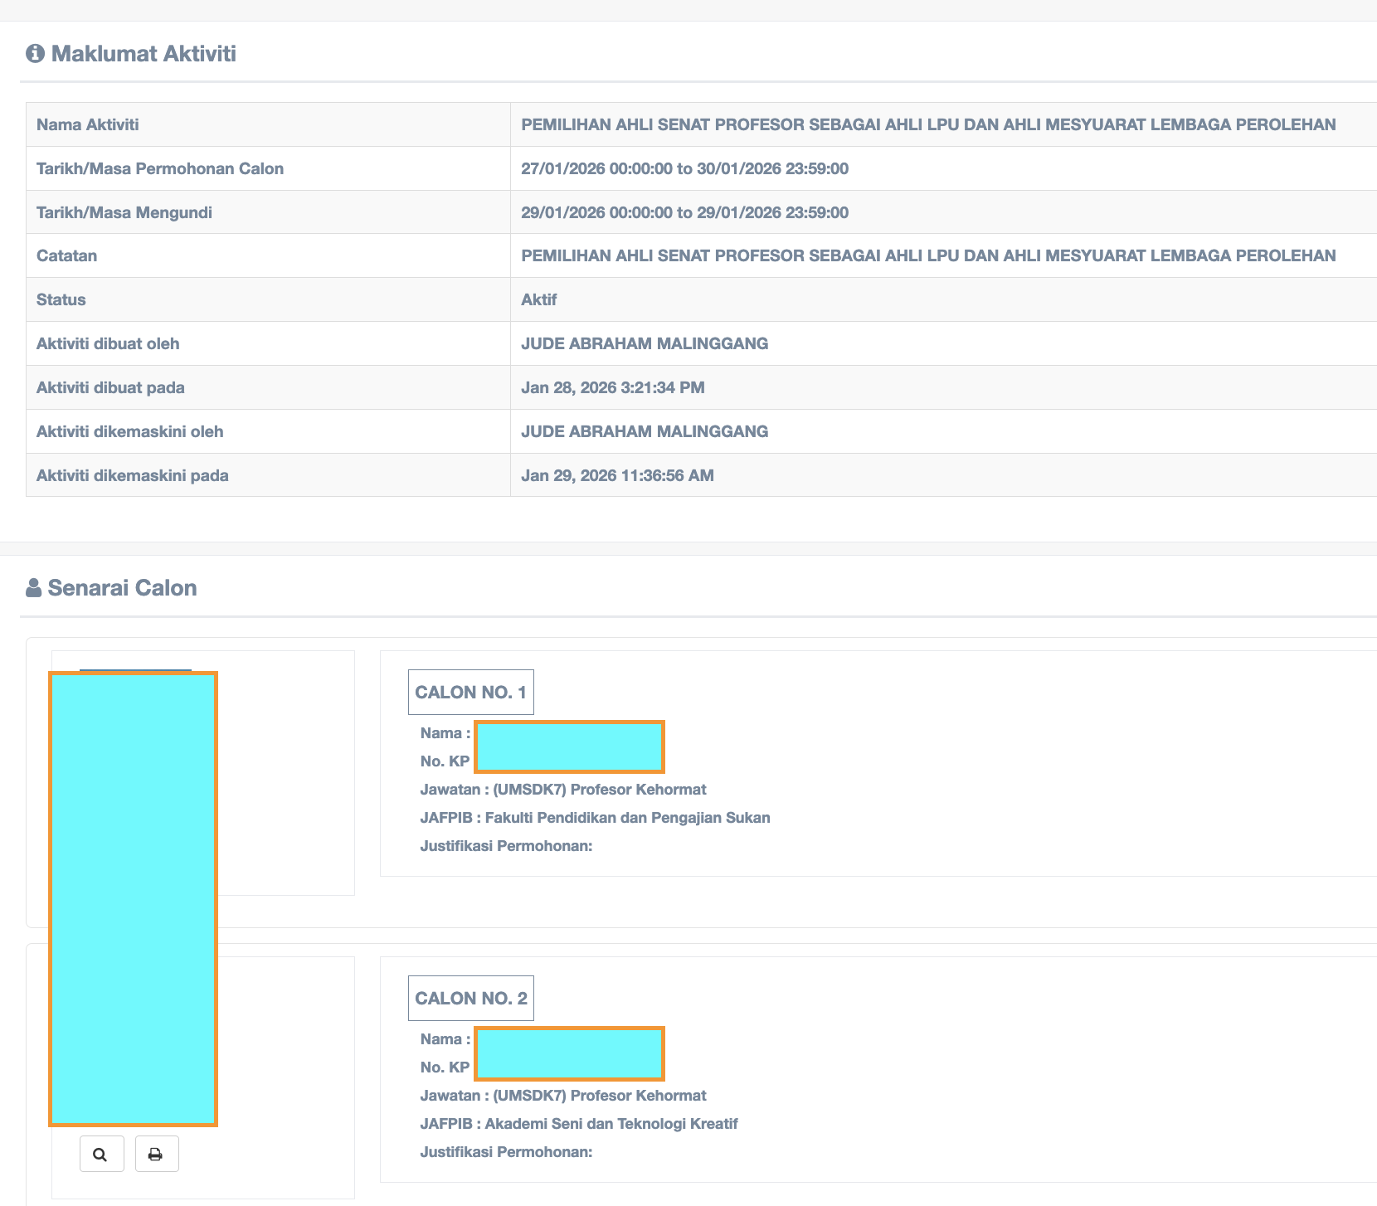Click the Jan 28, 2026 creation timestamp
Image resolution: width=1377 pixels, height=1206 pixels.
(612, 388)
